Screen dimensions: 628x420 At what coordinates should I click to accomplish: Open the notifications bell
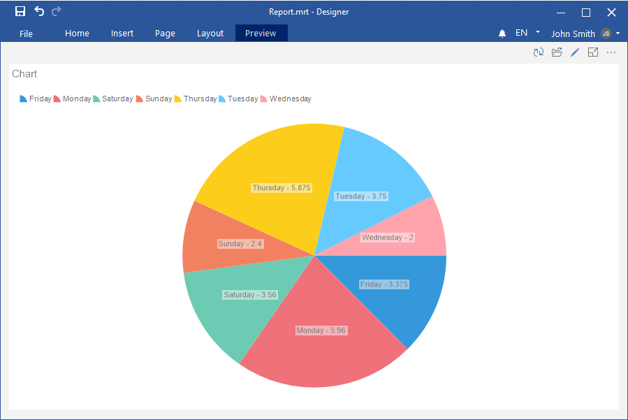[x=502, y=34]
